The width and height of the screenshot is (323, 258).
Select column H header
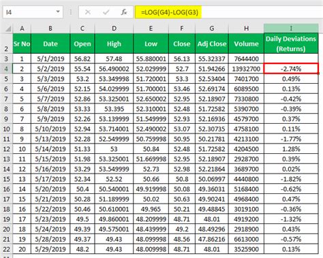pos(246,29)
